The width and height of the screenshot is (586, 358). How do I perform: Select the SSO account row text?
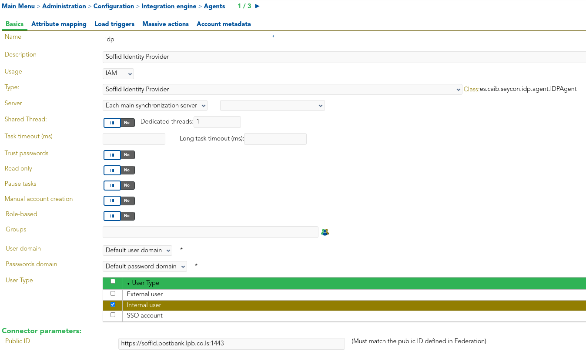click(145, 316)
